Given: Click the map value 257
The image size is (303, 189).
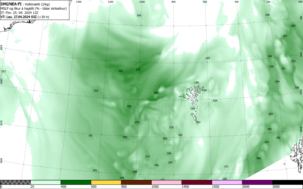Looking at the screenshot, I should coord(285,36).
